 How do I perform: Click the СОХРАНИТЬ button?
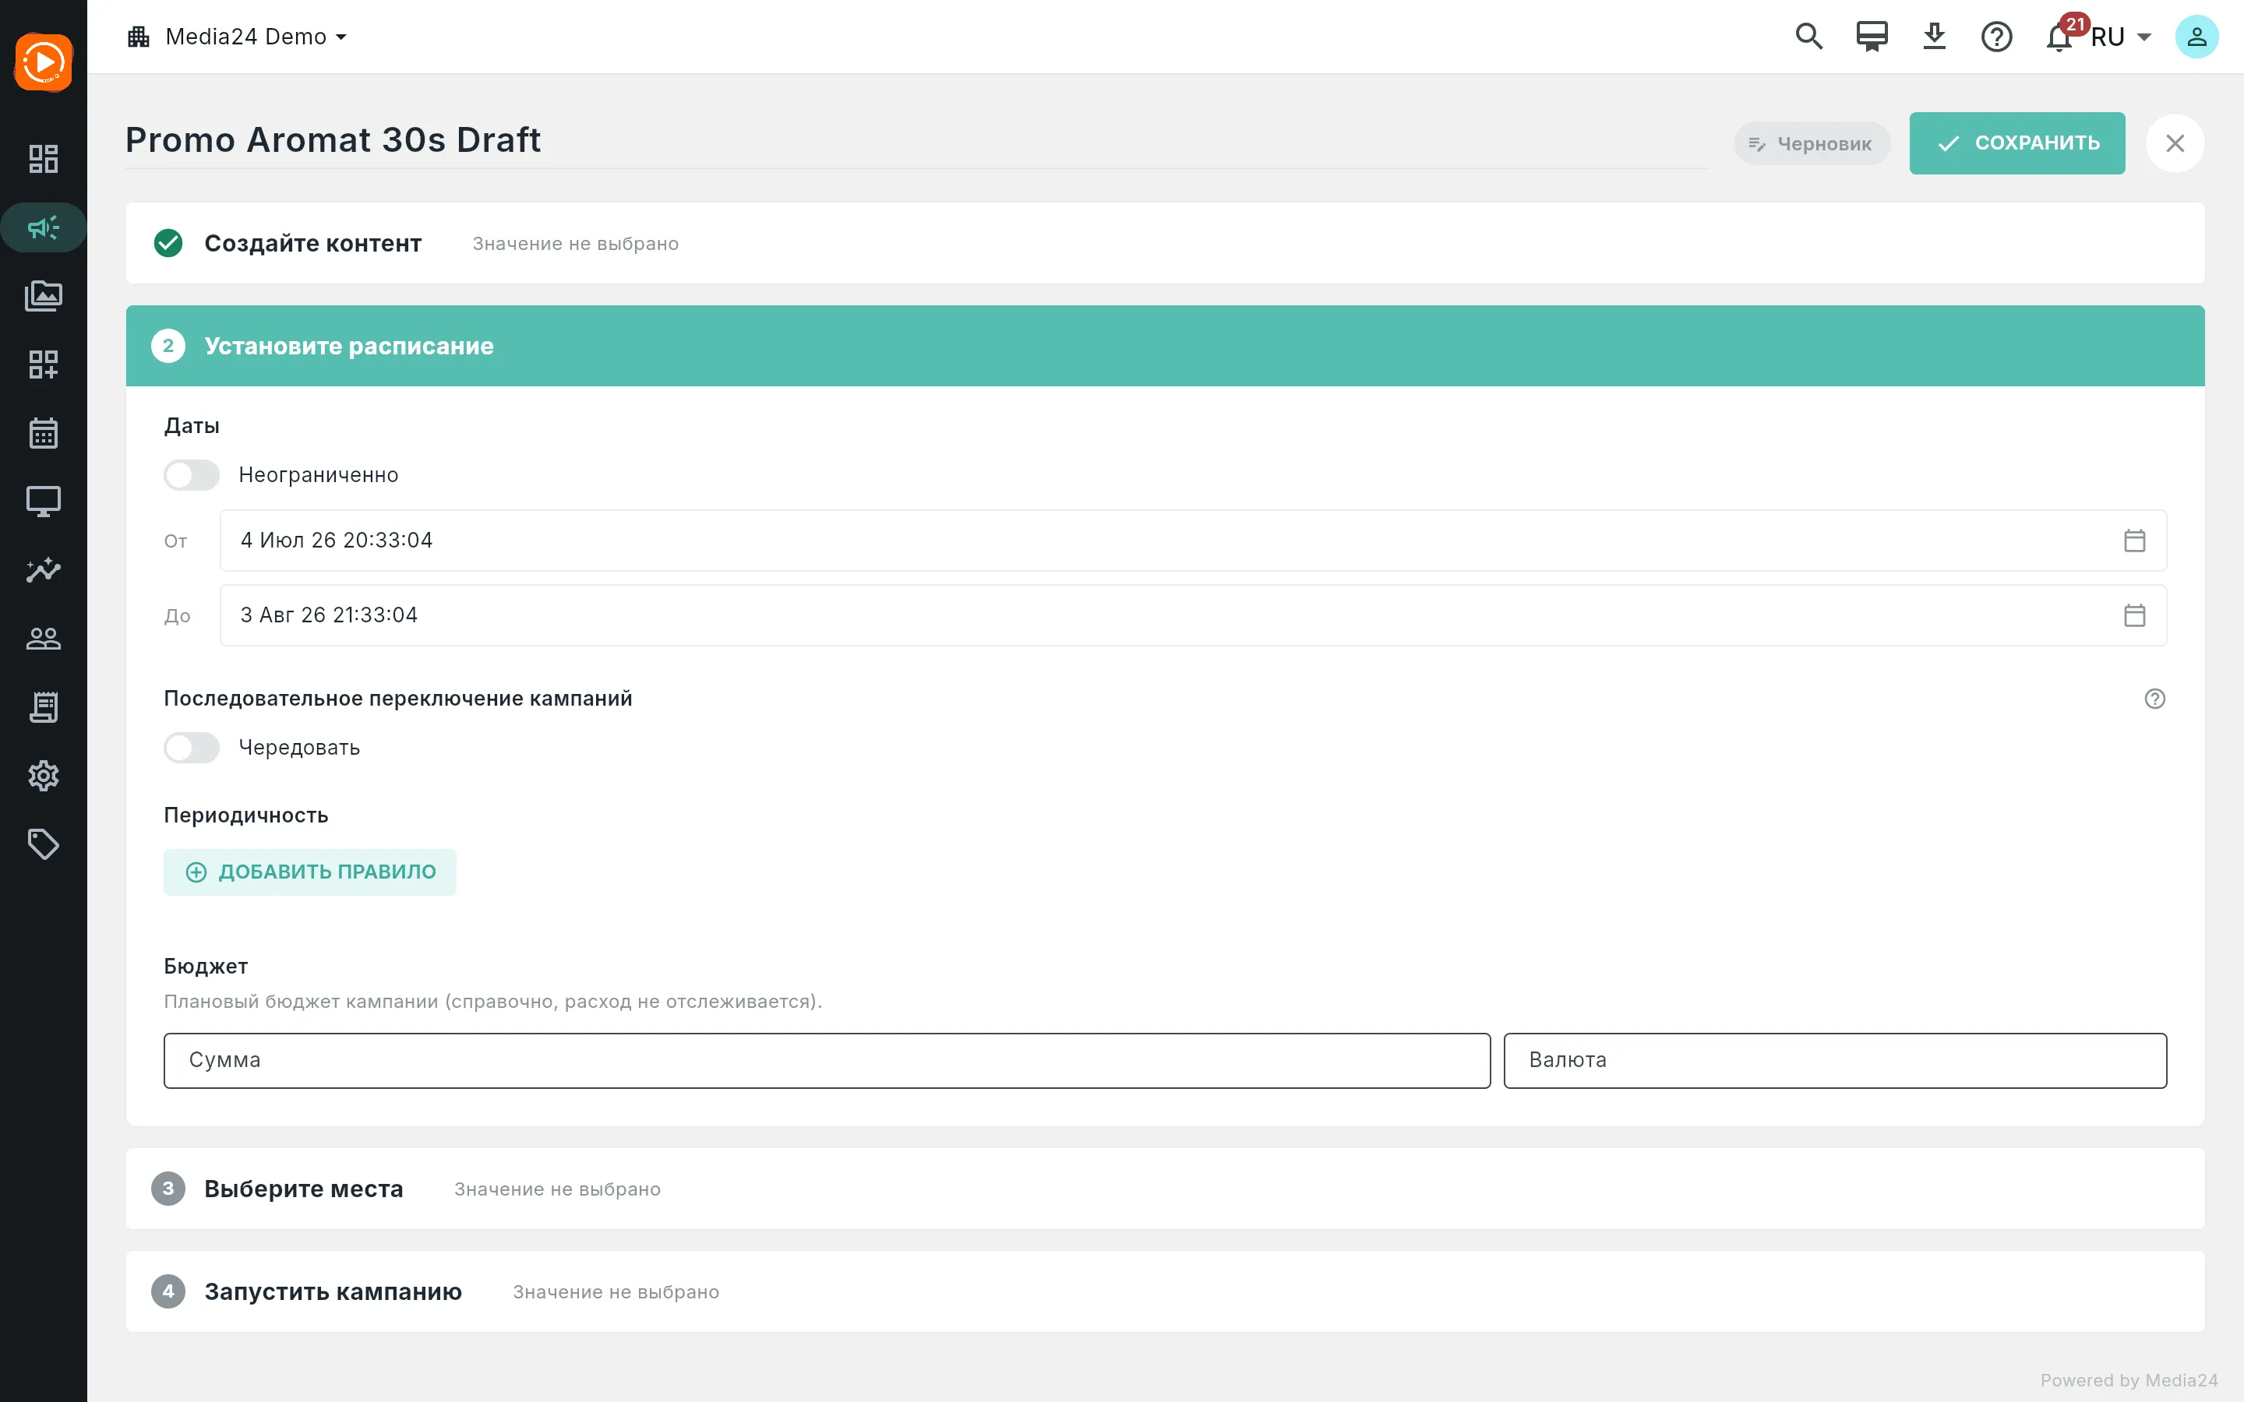[2016, 143]
